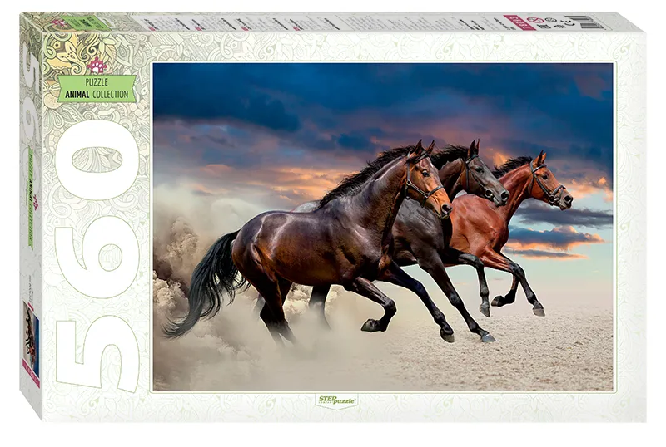
Task: Click the running horses picture on the box front
Action: (x=383, y=227)
